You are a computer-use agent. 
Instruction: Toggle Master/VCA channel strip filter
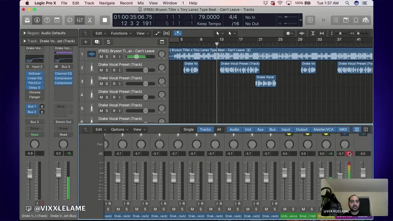click(323, 129)
